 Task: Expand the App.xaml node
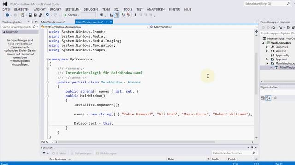click(267, 59)
